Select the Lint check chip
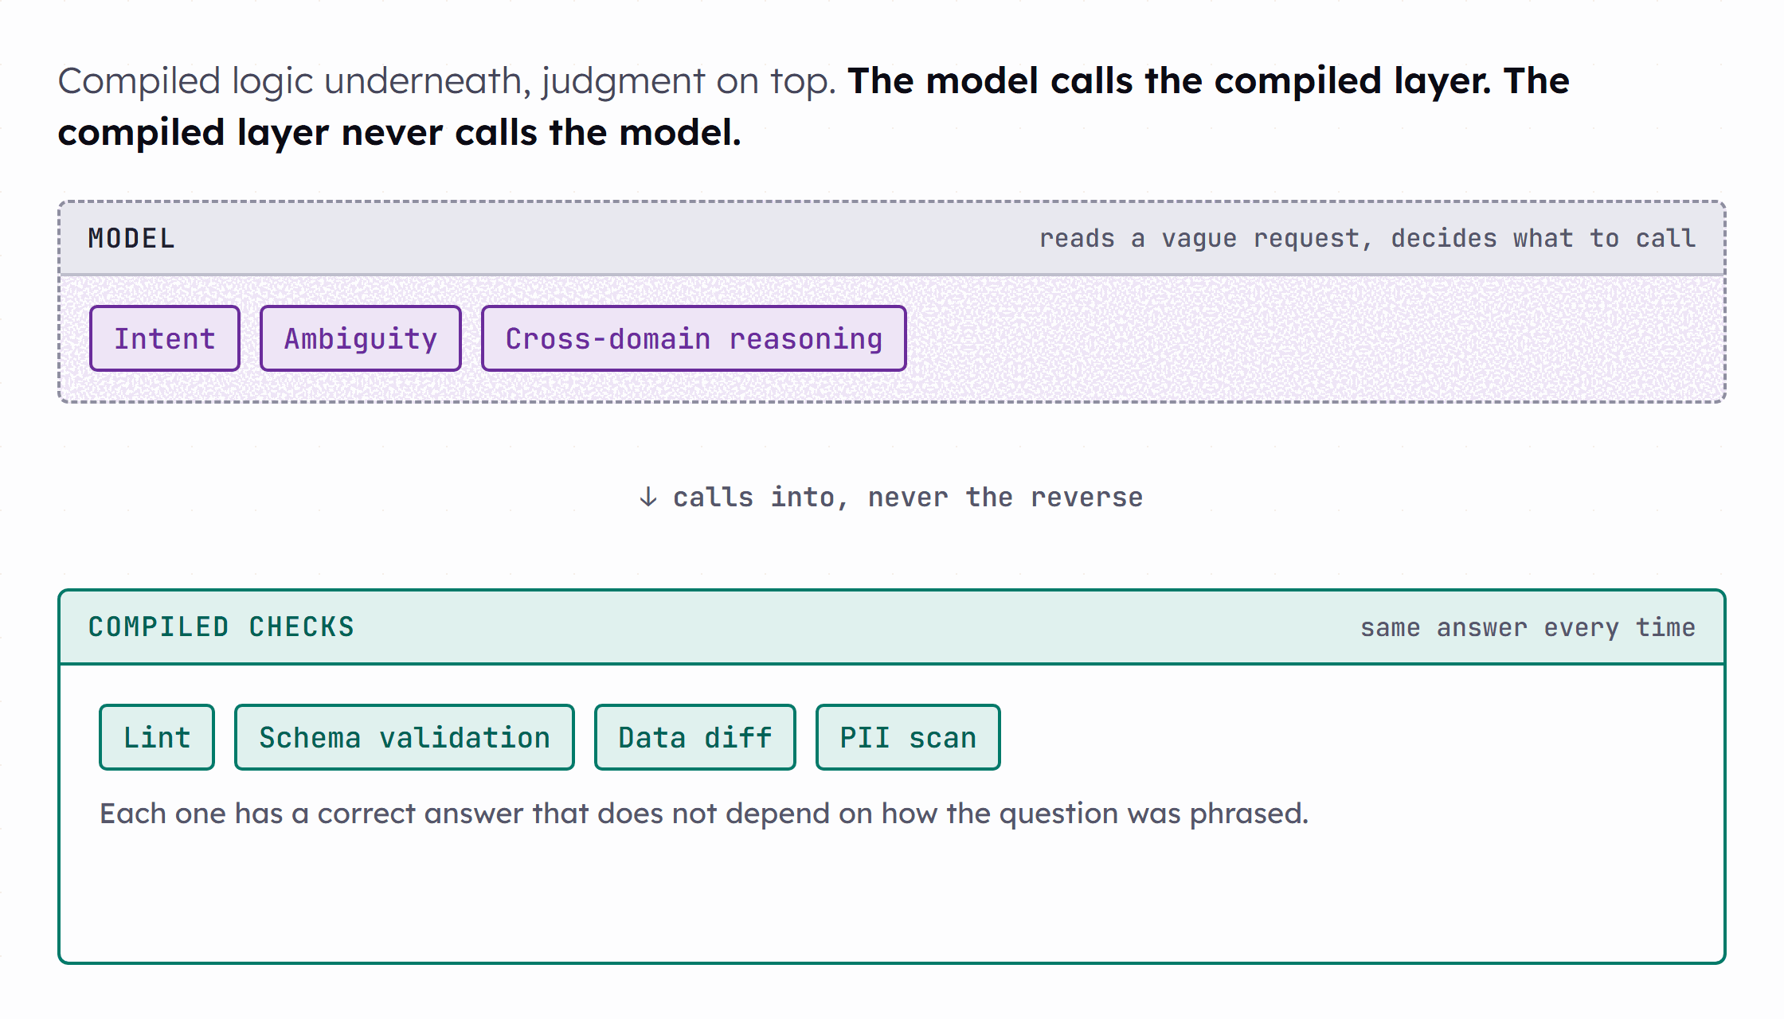This screenshot has height=1019, width=1784. point(157,737)
